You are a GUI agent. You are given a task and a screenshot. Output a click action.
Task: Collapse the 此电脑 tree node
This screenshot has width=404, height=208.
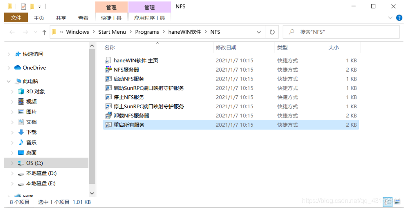pos(9,82)
